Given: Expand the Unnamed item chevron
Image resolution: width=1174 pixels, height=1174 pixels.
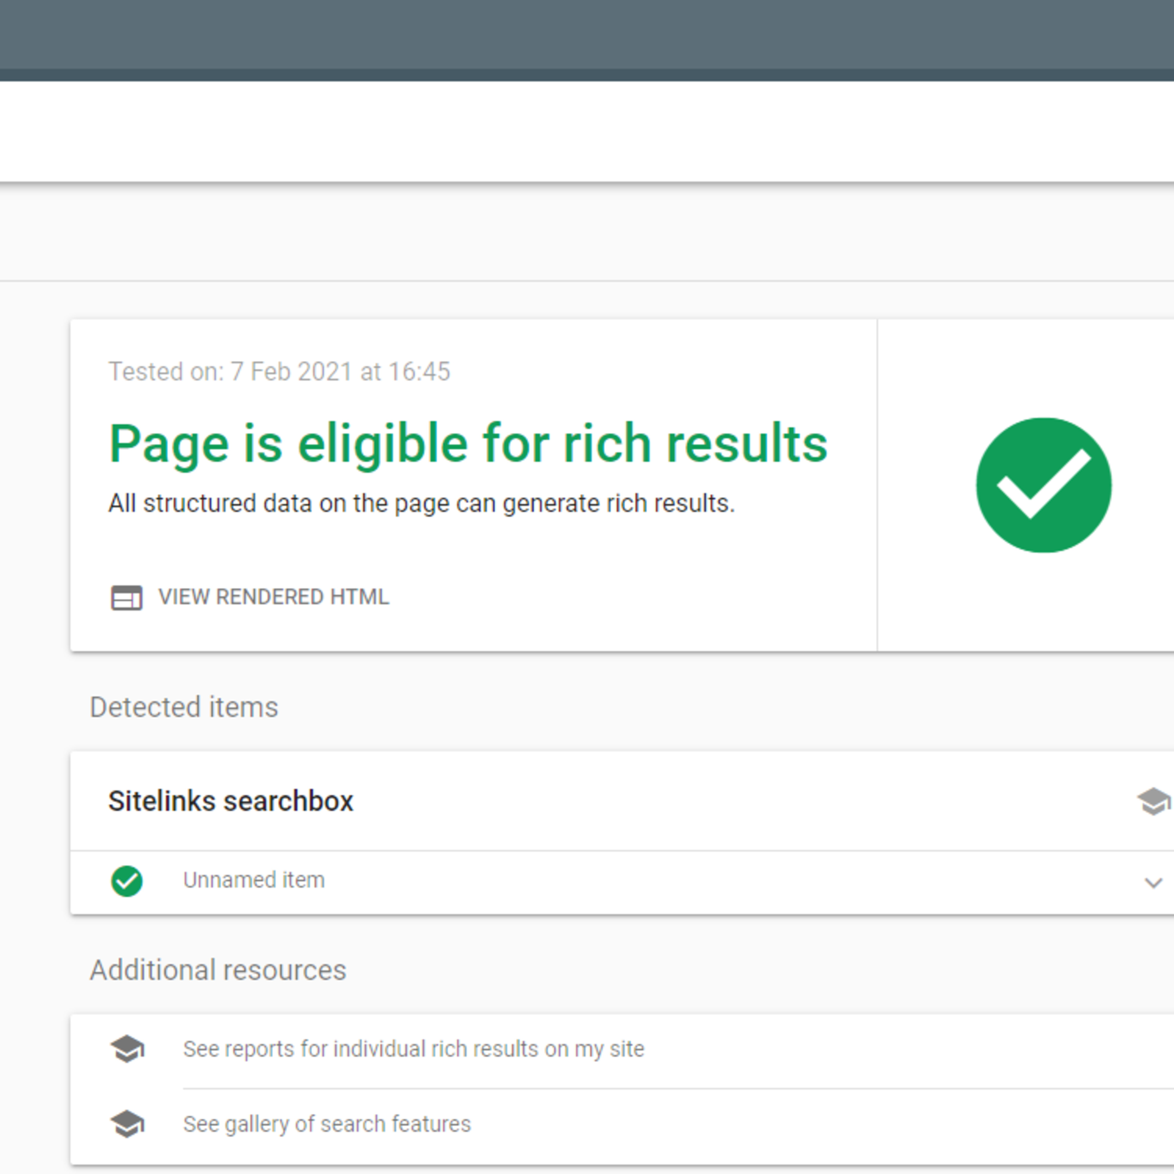Looking at the screenshot, I should [x=1153, y=882].
